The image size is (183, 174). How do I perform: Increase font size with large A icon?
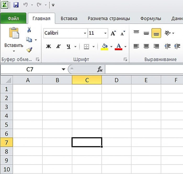click(x=113, y=33)
